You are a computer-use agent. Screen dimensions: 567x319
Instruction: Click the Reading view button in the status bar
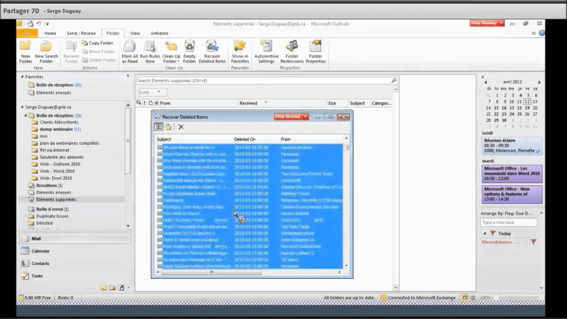click(473, 298)
